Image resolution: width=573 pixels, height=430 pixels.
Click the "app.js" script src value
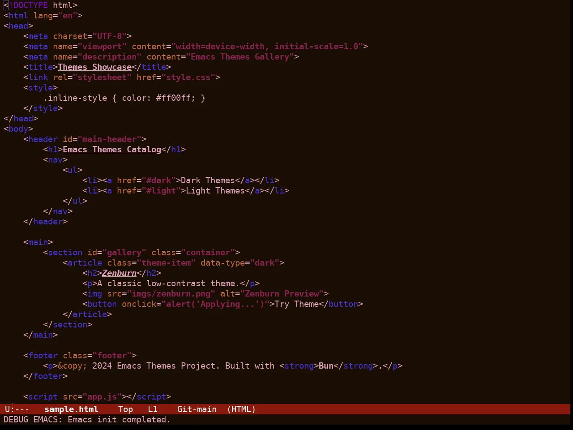102,396
